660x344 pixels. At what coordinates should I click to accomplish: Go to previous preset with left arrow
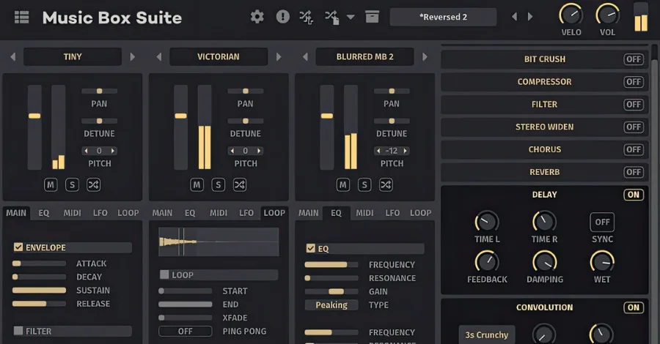514,17
